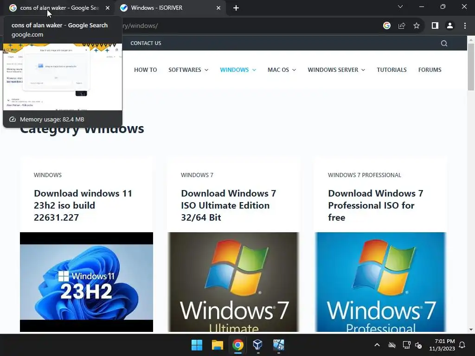
Task: Click the share this page icon
Action: pyautogui.click(x=402, y=26)
